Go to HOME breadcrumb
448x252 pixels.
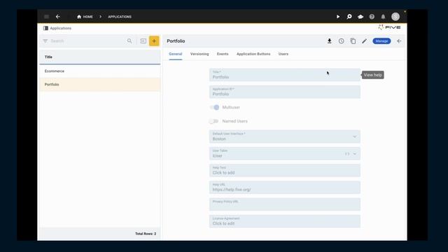tap(85, 17)
